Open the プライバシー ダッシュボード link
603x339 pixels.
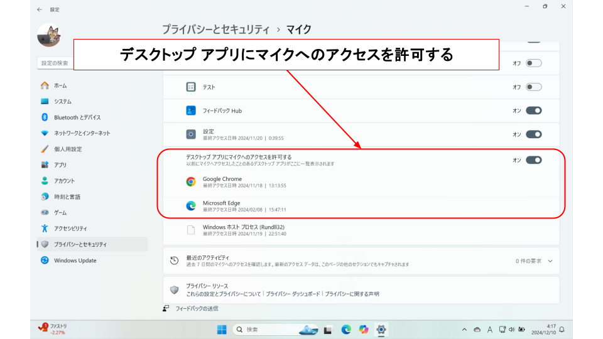(x=293, y=294)
